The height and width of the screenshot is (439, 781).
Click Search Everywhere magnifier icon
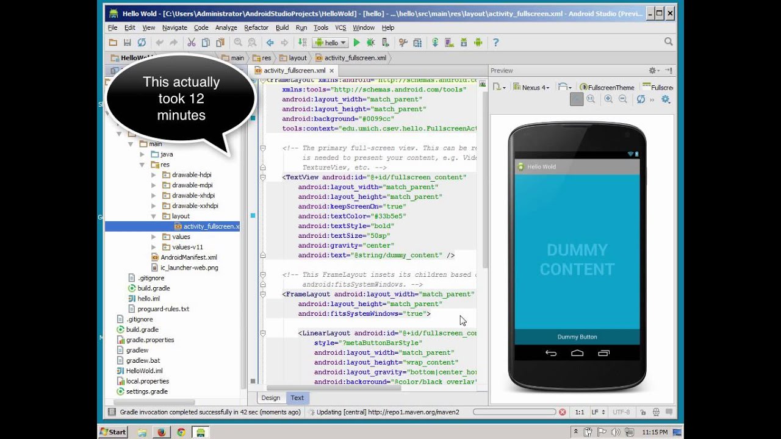click(669, 42)
